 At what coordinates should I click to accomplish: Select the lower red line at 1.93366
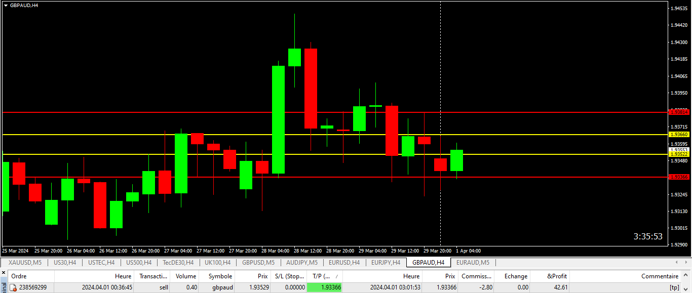(334, 177)
